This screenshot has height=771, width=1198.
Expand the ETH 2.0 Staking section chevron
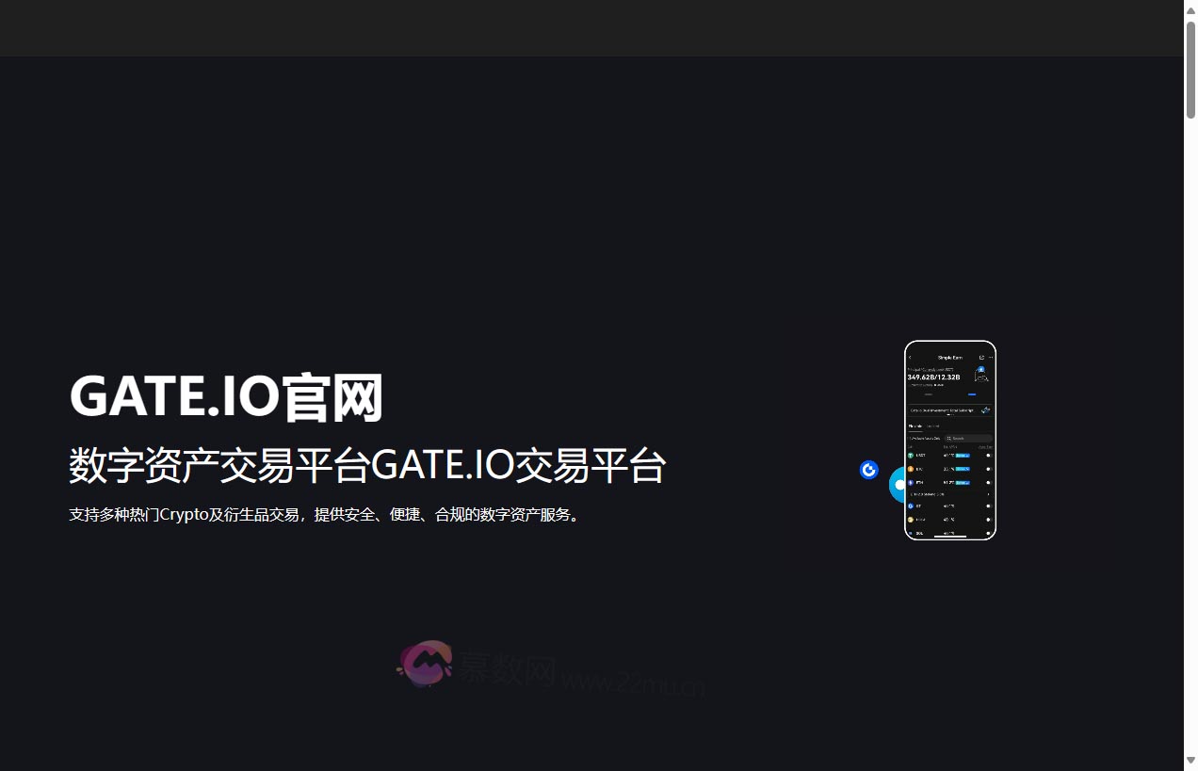pos(988,493)
